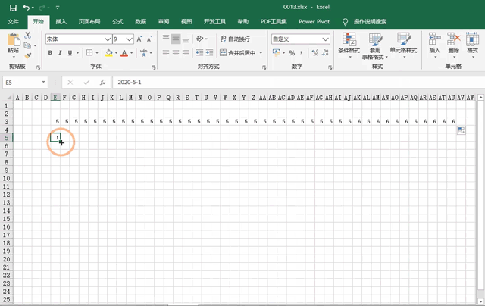Save the workbook with the Save icon

click(x=13, y=8)
